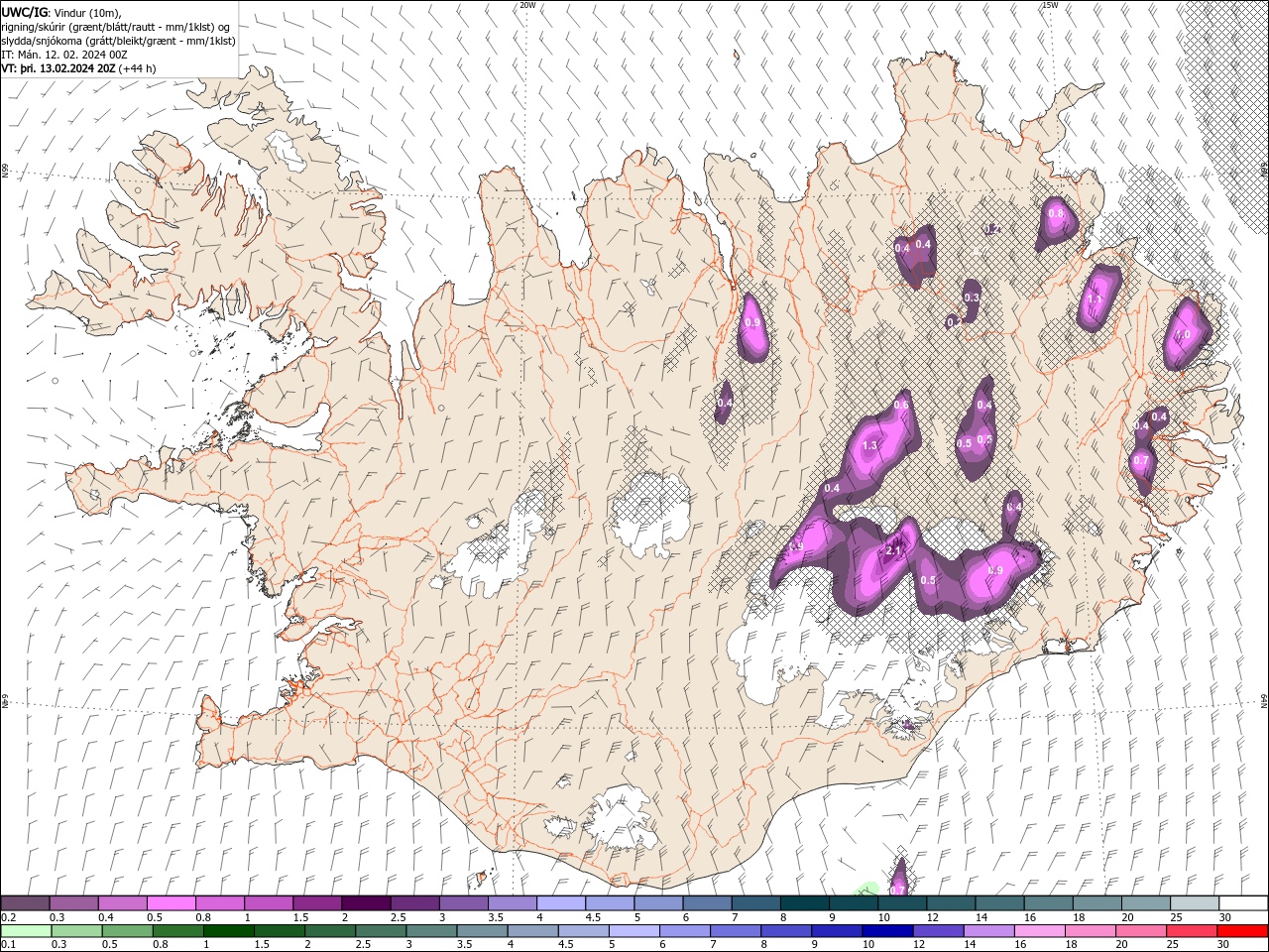Viewport: 1269px width, 952px height.
Task: Click the initial time 'IT: Mán. 12. 02. 2024 00Z'
Action: click(x=65, y=55)
